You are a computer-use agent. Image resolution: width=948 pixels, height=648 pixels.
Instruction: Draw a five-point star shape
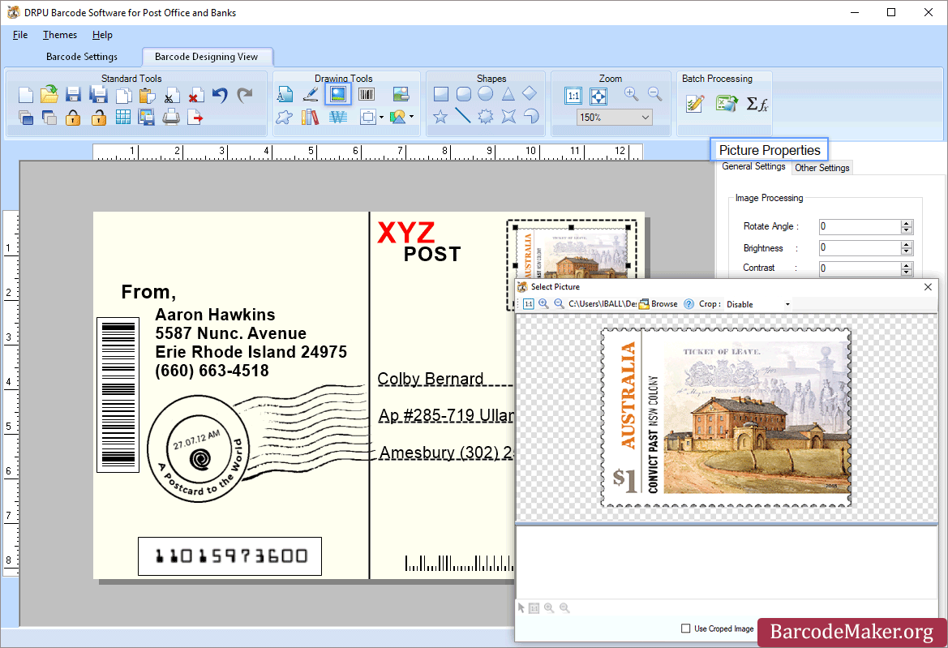[440, 116]
